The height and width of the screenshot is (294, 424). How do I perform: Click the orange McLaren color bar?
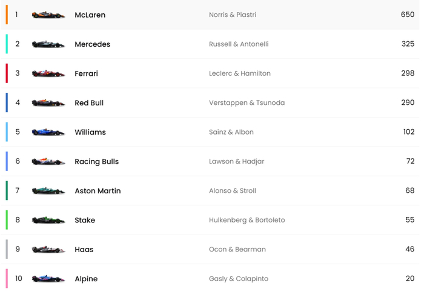[x=7, y=15]
